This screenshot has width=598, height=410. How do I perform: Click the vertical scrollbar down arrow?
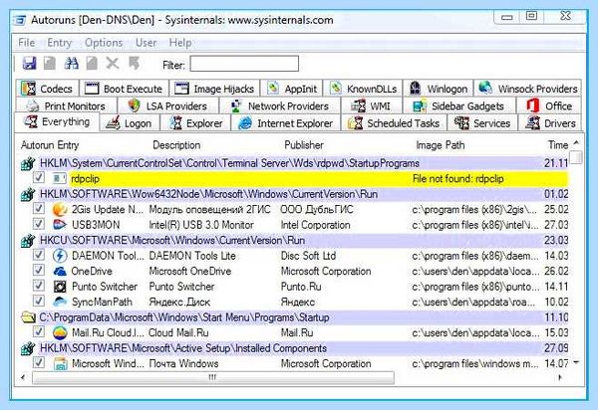coord(576,363)
